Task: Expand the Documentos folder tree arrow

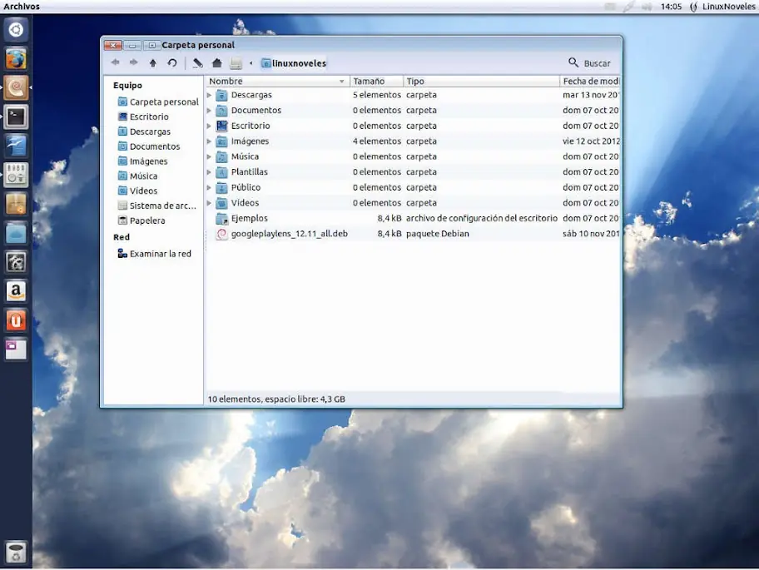Action: pyautogui.click(x=209, y=111)
